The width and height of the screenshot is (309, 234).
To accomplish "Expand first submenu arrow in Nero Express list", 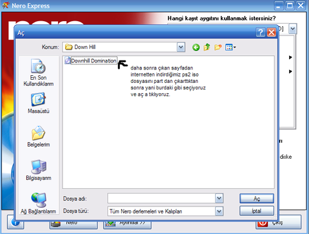I will (x=290, y=57).
